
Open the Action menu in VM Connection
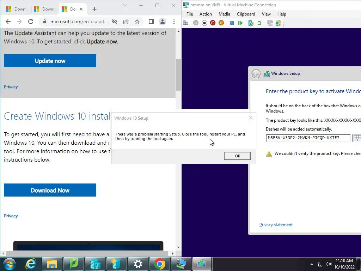pos(206,14)
